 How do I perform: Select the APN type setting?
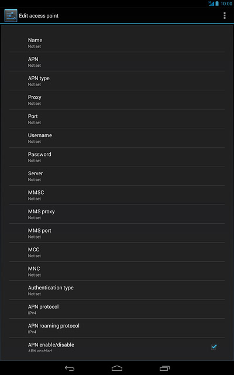[117, 81]
